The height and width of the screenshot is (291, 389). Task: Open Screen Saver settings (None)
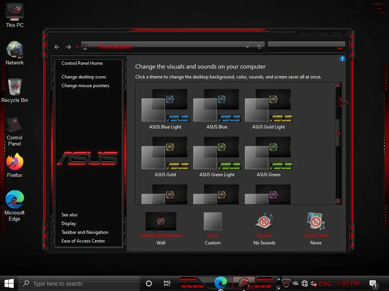[316, 228]
